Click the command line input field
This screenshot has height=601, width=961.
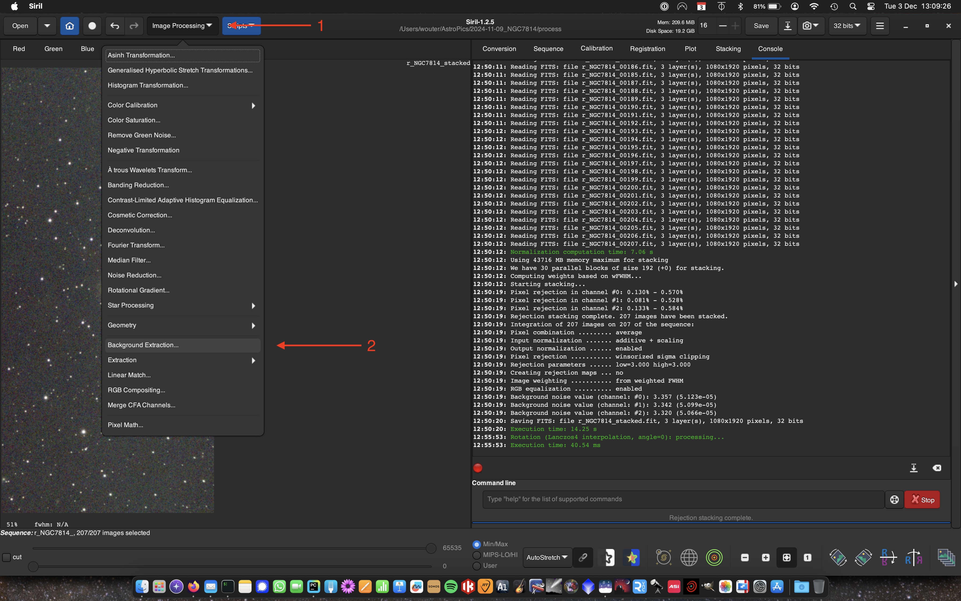click(x=683, y=499)
